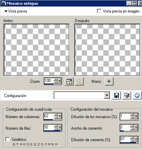This screenshot has width=142, height=149.
Task: Click the Número de filas input field
Action: point(48,127)
